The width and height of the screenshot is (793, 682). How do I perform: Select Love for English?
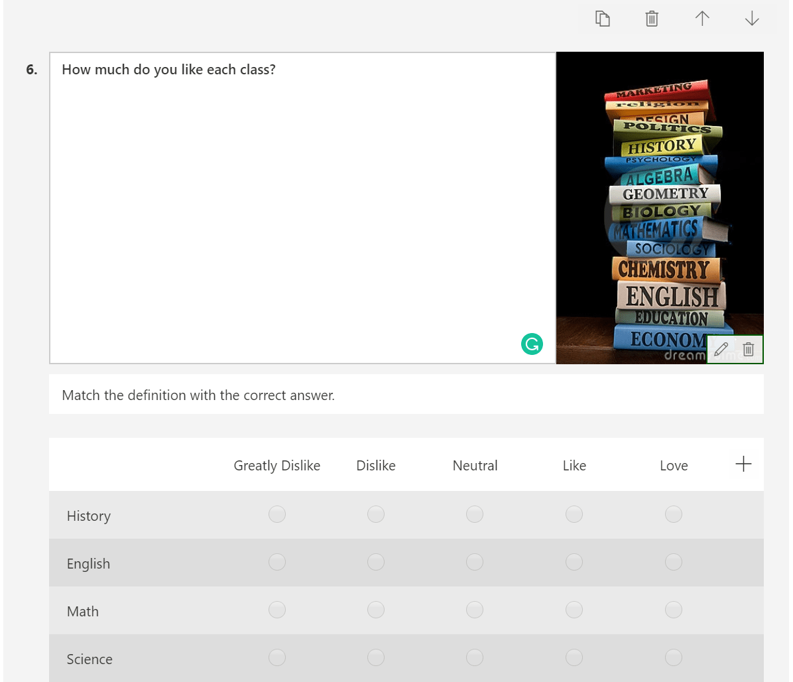[x=674, y=561]
